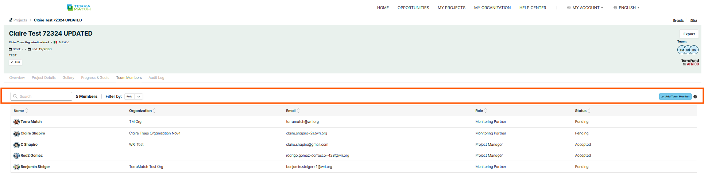Image resolution: width=704 pixels, height=181 pixels.
Task: Click the terramatch@wri.org email
Action: click(302, 122)
